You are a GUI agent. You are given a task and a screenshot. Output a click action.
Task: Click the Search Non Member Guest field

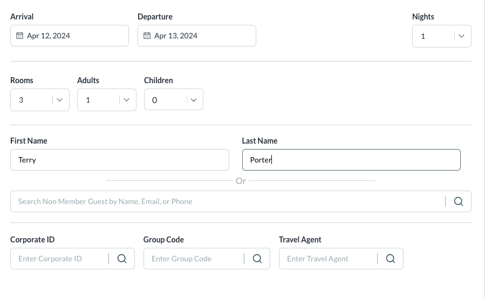tap(227, 201)
